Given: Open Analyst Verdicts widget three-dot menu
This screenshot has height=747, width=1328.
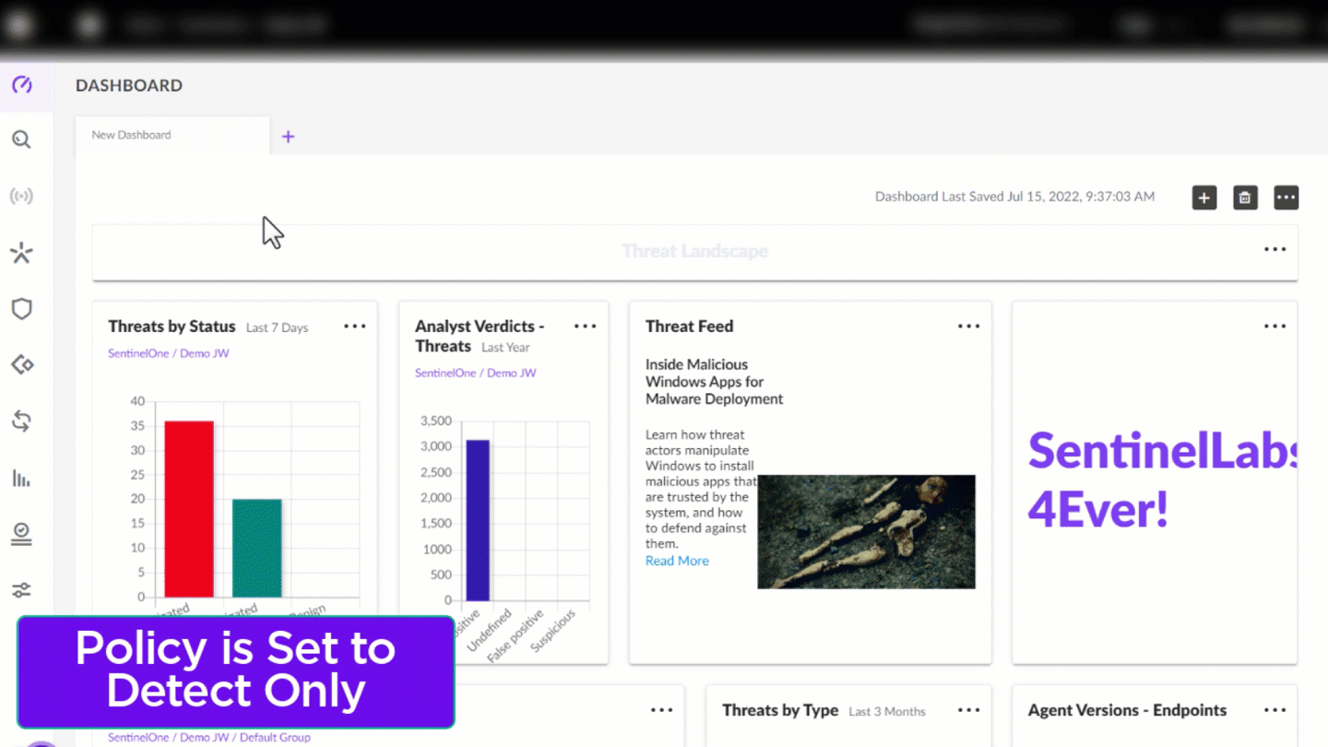Looking at the screenshot, I should point(586,326).
